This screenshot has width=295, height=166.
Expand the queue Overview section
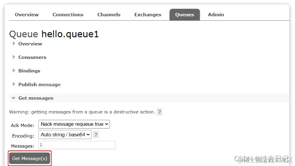30,44
